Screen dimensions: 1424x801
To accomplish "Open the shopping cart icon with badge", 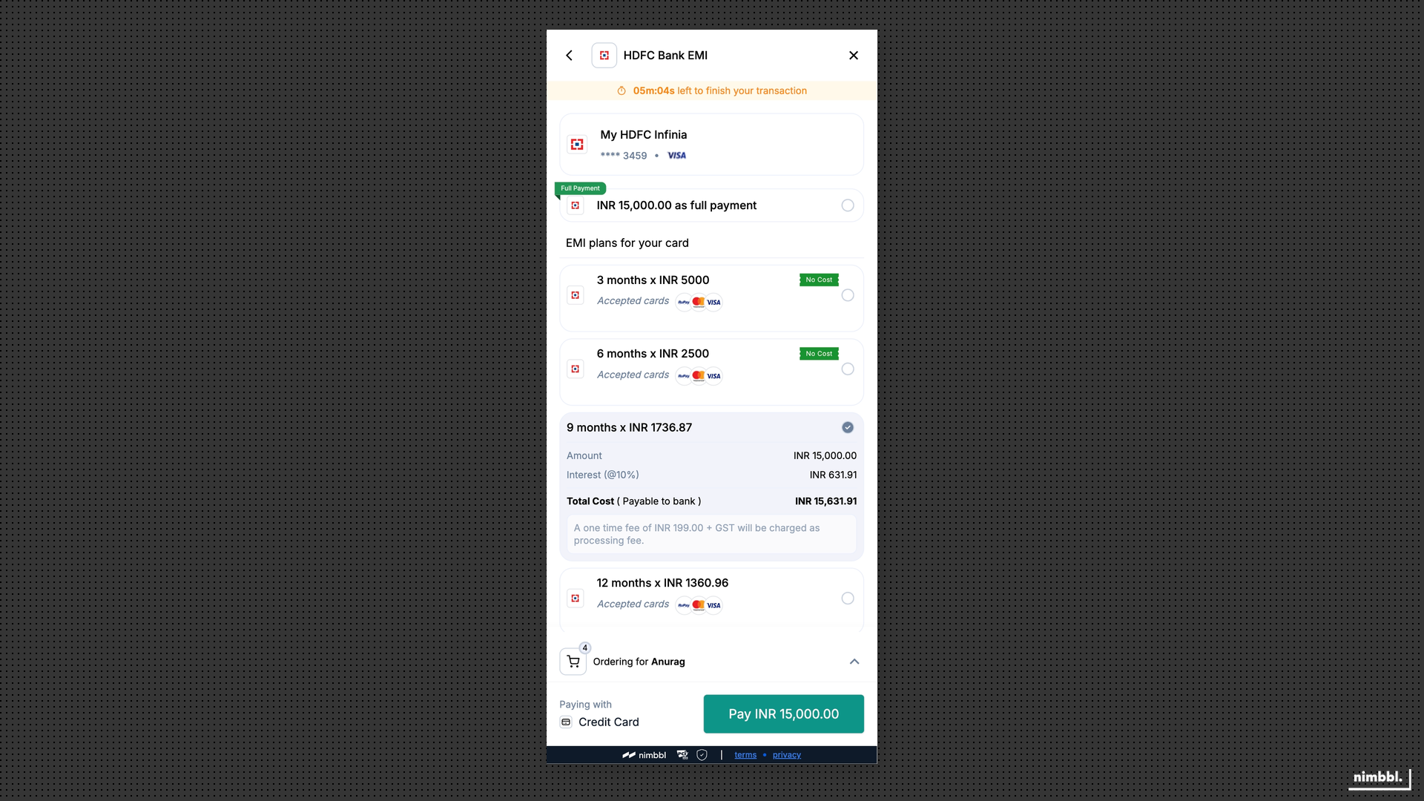I will click(x=573, y=661).
